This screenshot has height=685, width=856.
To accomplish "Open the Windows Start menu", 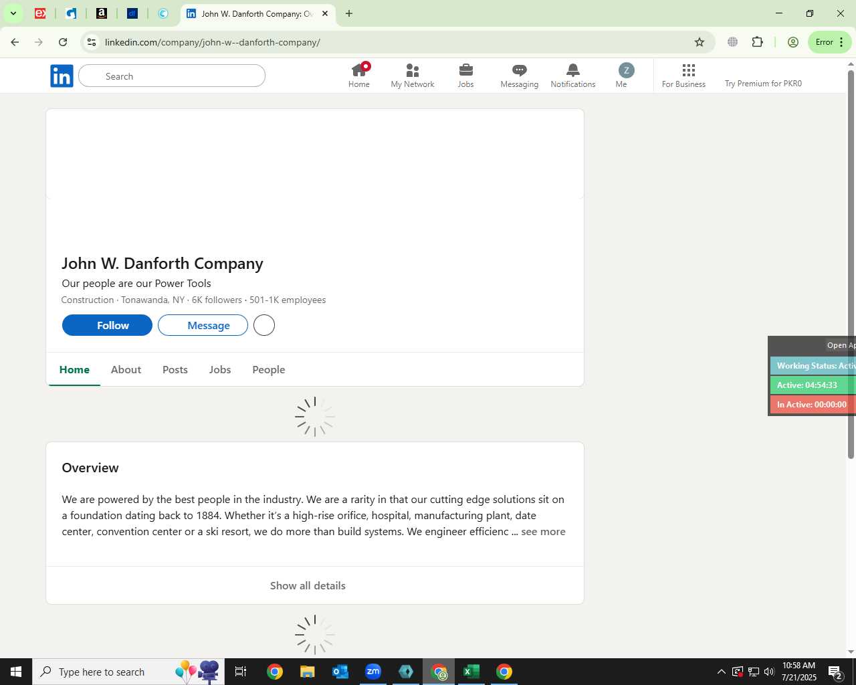I will (x=16, y=672).
